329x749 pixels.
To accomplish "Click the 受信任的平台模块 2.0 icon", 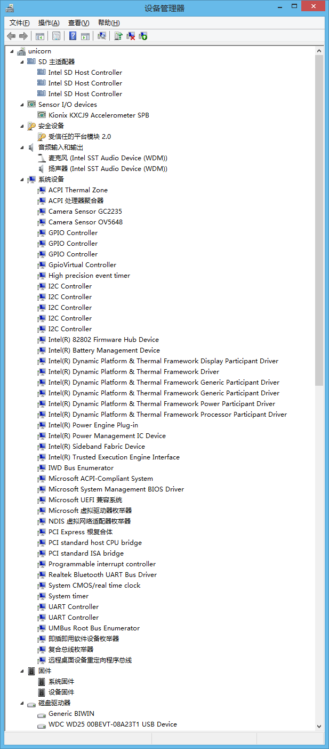I will (x=42, y=137).
